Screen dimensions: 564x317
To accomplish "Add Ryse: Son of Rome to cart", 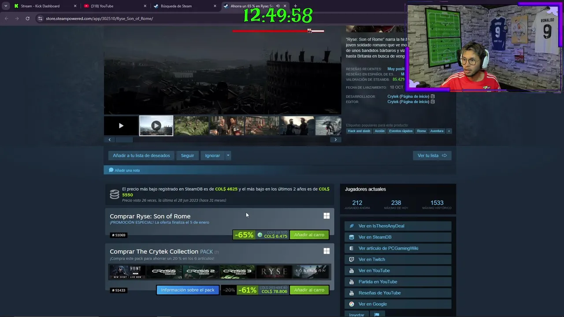I will pos(309,235).
